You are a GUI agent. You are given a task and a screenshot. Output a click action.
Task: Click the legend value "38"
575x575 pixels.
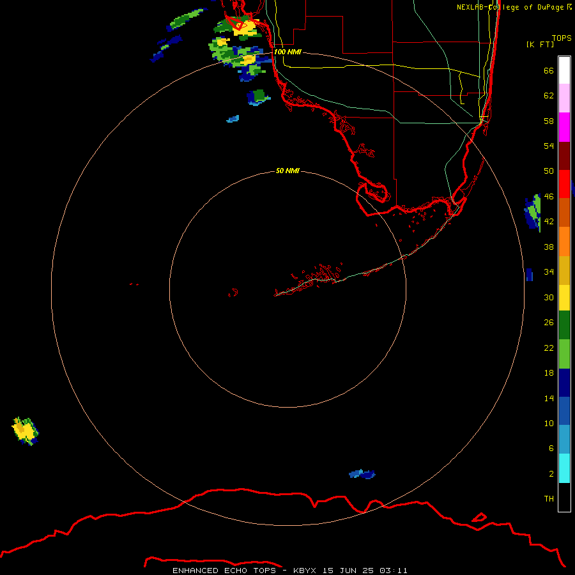[549, 247]
